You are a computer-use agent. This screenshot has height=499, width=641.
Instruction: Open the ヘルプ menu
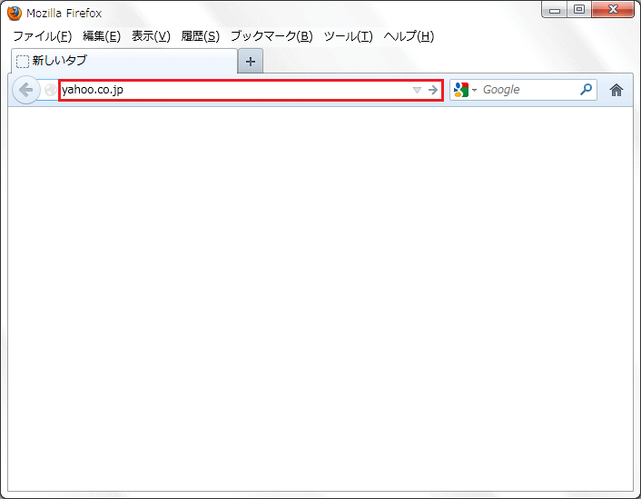click(409, 36)
